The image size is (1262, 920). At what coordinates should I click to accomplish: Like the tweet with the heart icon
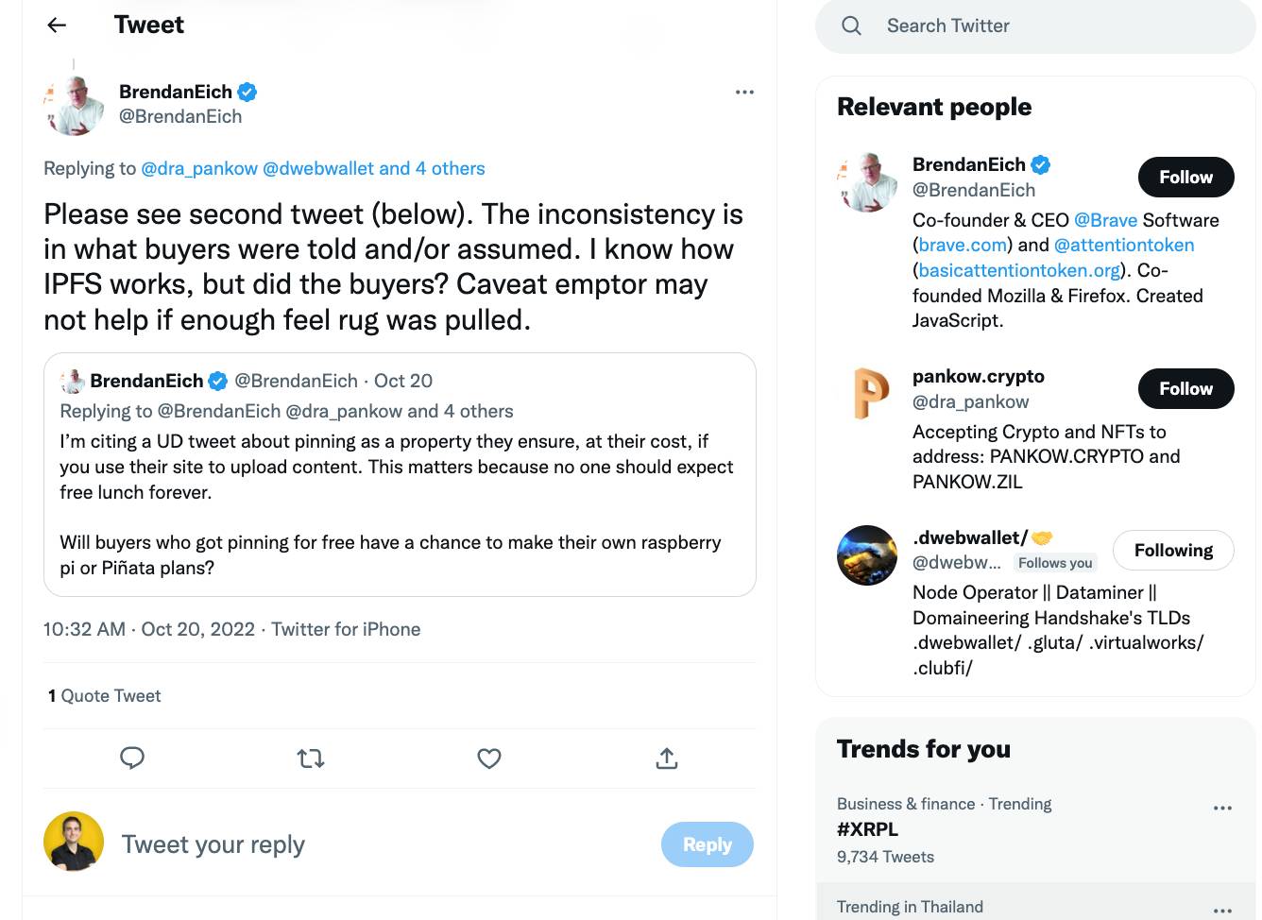488,758
